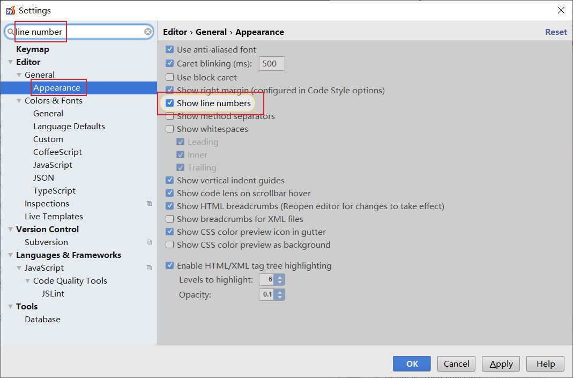573x378 pixels.
Task: Open Live Templates settings page
Action: [54, 217]
